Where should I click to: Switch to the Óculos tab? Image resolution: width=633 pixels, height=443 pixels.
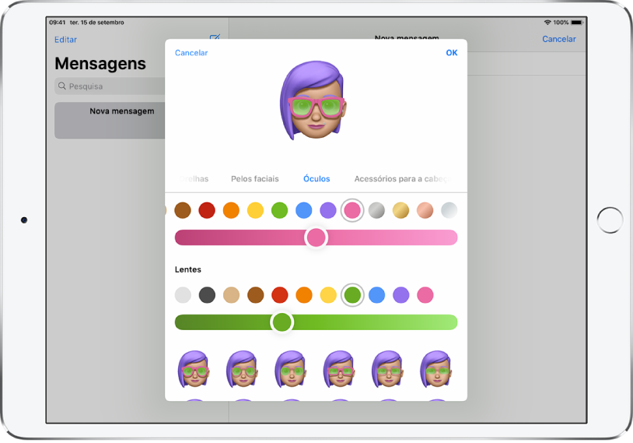coord(316,178)
